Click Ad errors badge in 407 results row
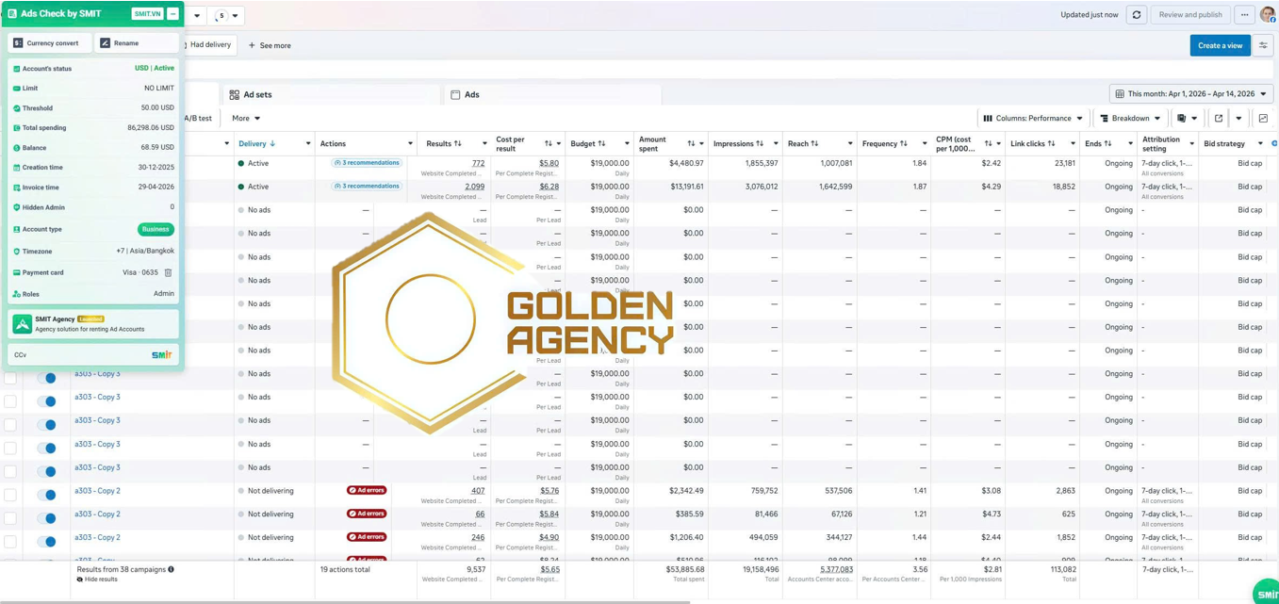Screen dimensions: 1279x604 coord(367,491)
